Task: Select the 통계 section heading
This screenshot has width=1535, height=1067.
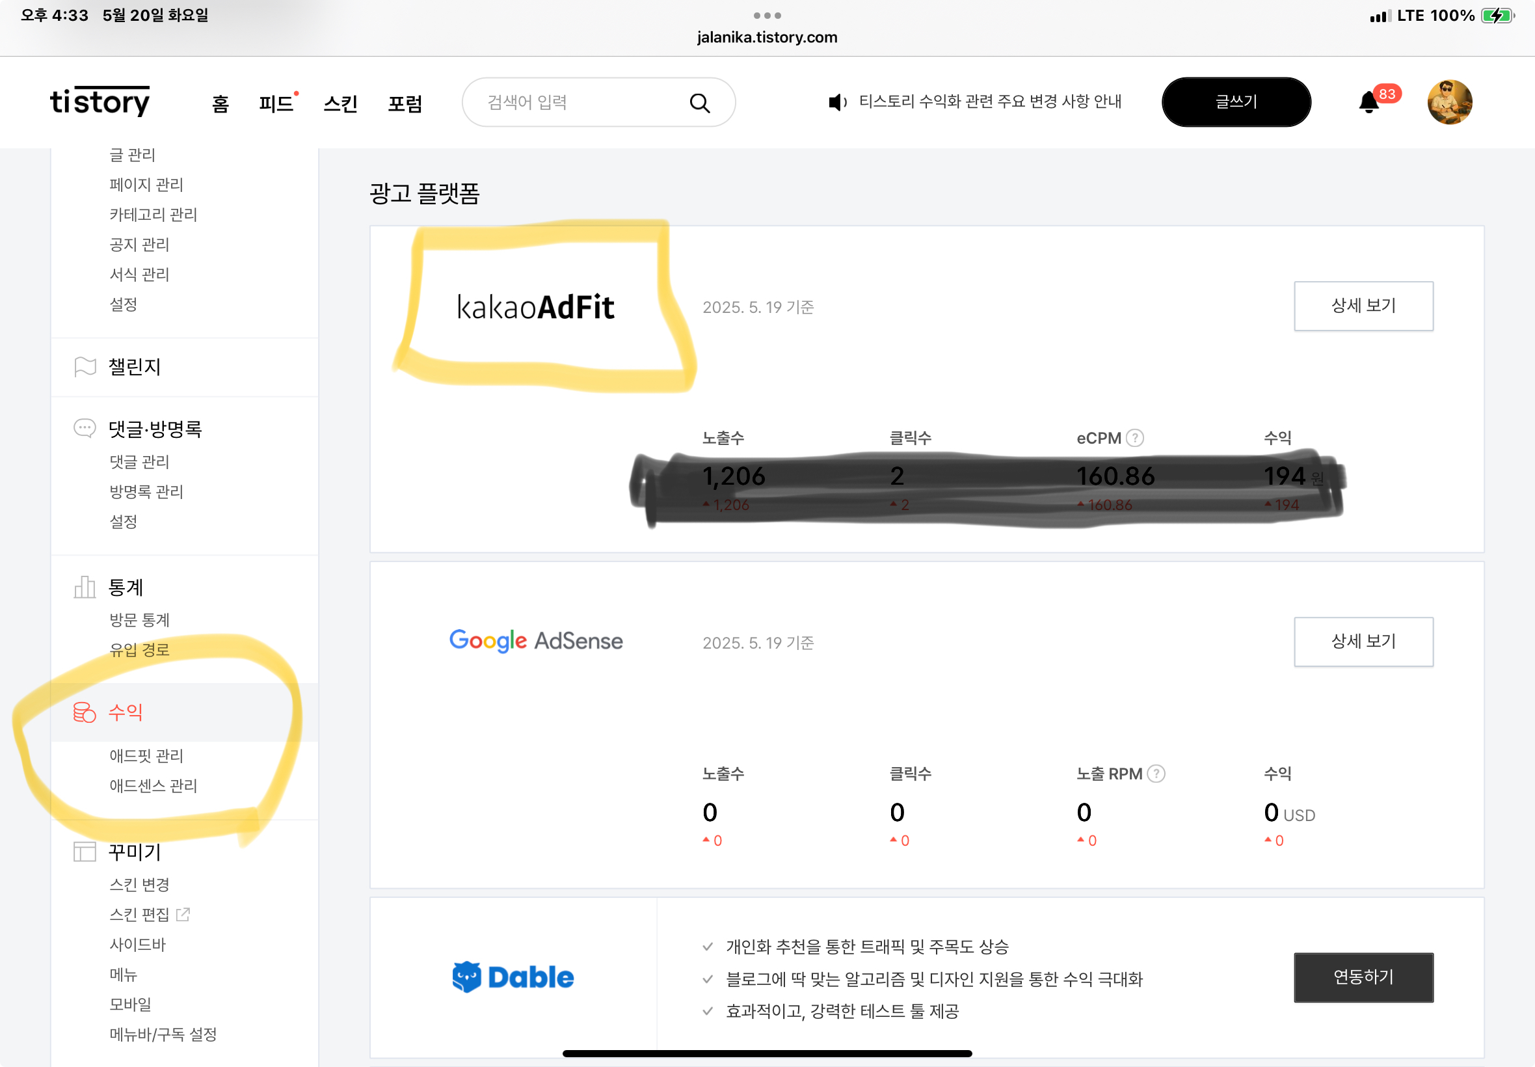Action: 126,587
